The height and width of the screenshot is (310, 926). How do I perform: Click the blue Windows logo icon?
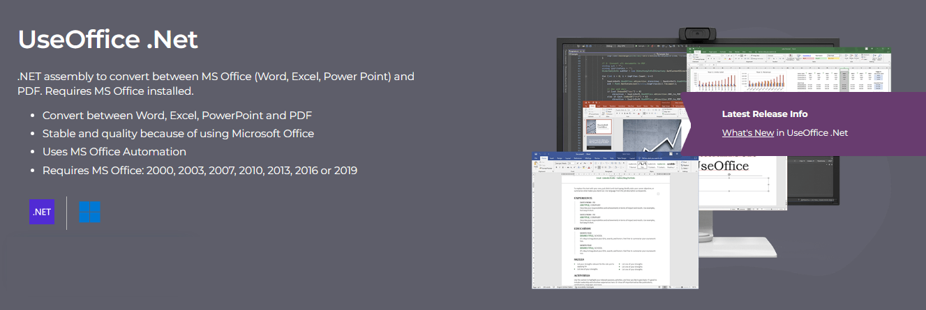click(89, 212)
